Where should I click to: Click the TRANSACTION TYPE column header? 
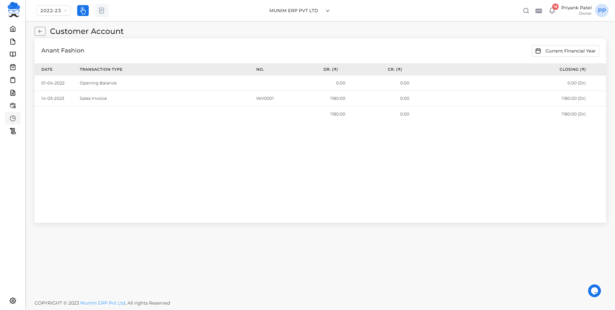101,69
